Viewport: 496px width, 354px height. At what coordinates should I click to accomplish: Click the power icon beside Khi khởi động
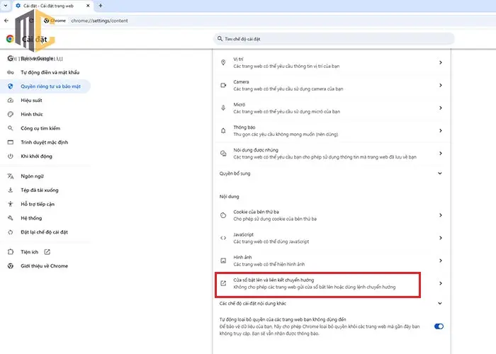click(11, 156)
